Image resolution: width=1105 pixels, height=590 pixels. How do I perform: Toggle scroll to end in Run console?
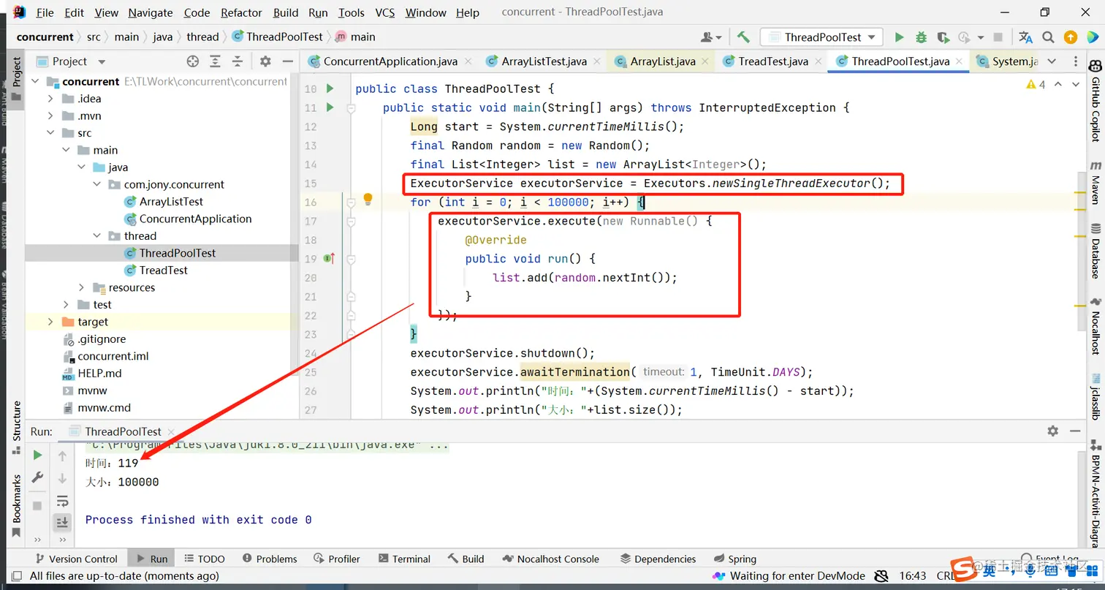[63, 522]
